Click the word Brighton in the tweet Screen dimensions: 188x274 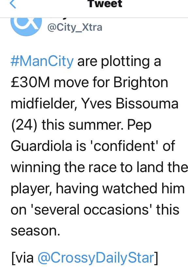pyautogui.click(x=141, y=83)
